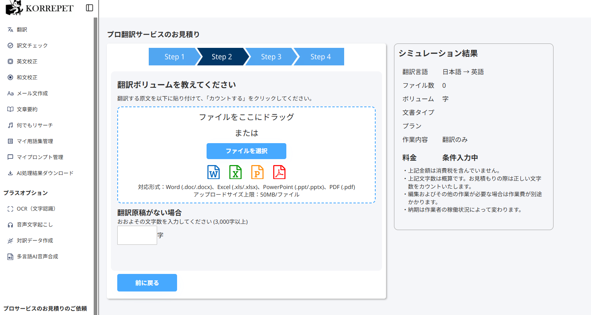Click the 翻訳のみ value
This screenshot has height=315, width=591.
455,140
